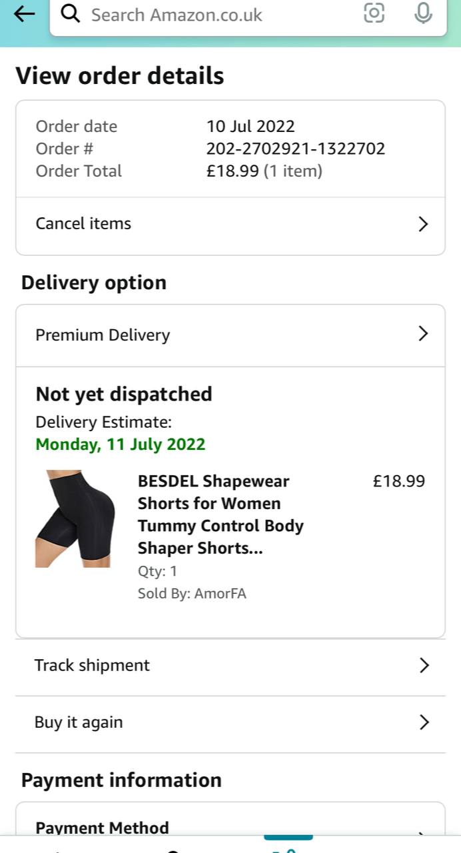Expand the Cancel items chevron
The width and height of the screenshot is (461, 853).
422,224
